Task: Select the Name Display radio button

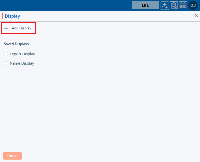Action: 6,63
